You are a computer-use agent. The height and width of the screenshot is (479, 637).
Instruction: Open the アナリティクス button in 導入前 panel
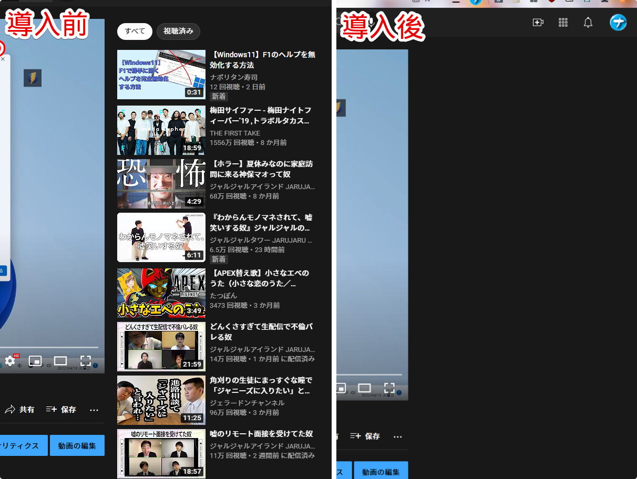tap(24, 445)
